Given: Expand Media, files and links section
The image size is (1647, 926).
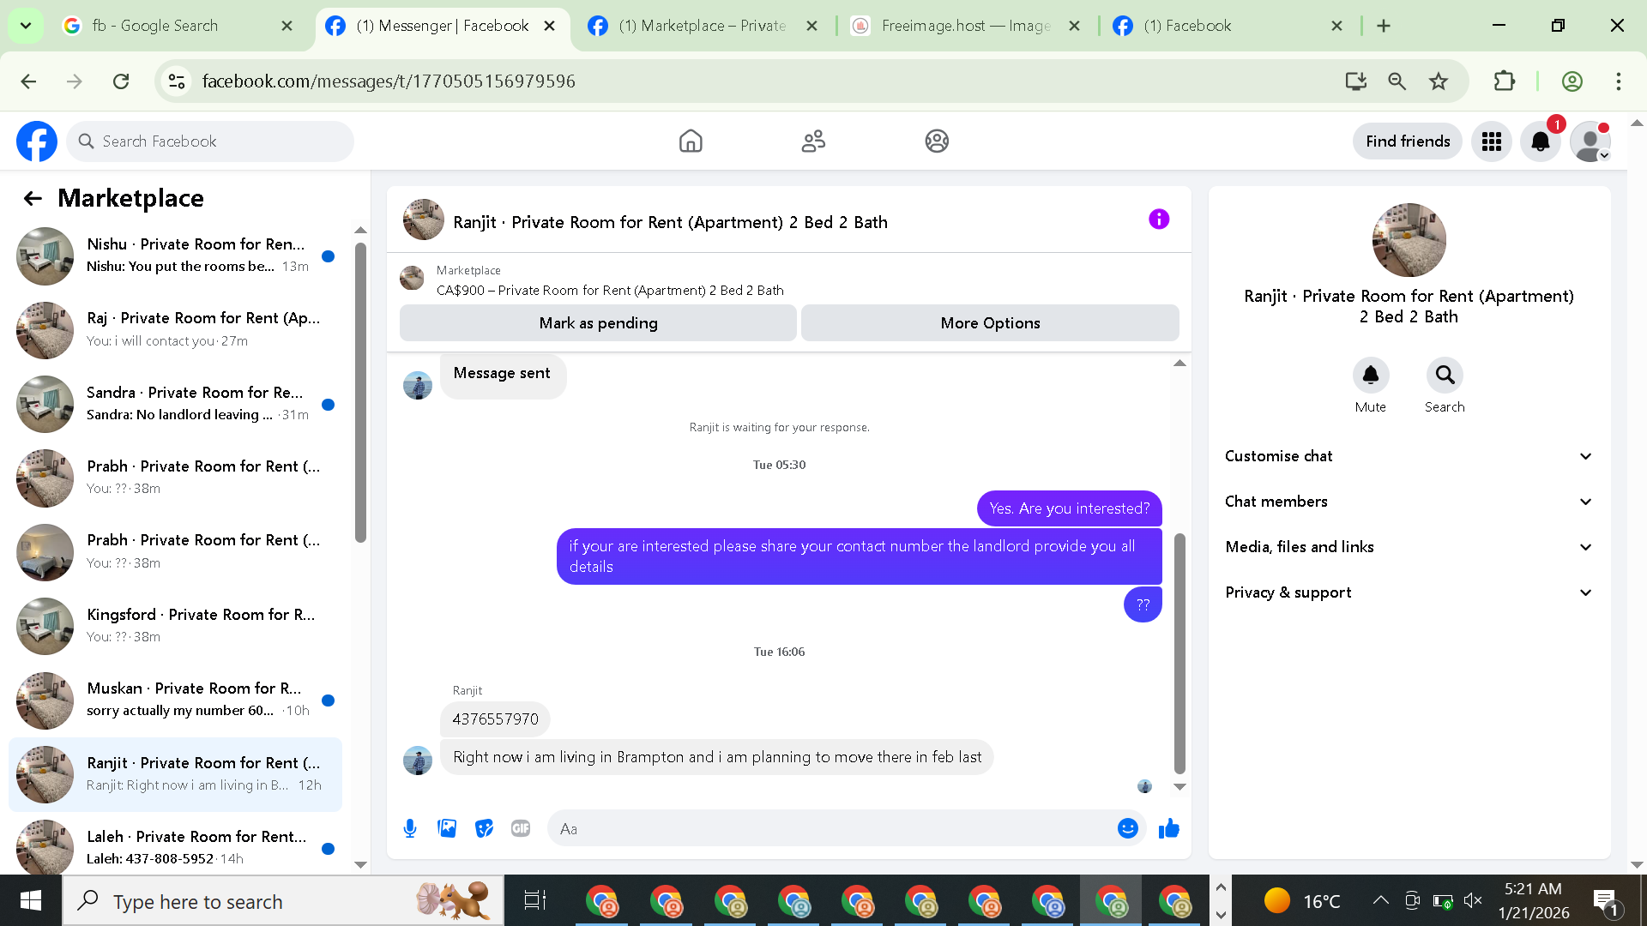Looking at the screenshot, I should click(1409, 547).
